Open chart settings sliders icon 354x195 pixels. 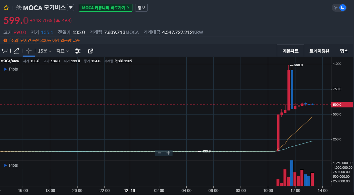tap(78, 51)
